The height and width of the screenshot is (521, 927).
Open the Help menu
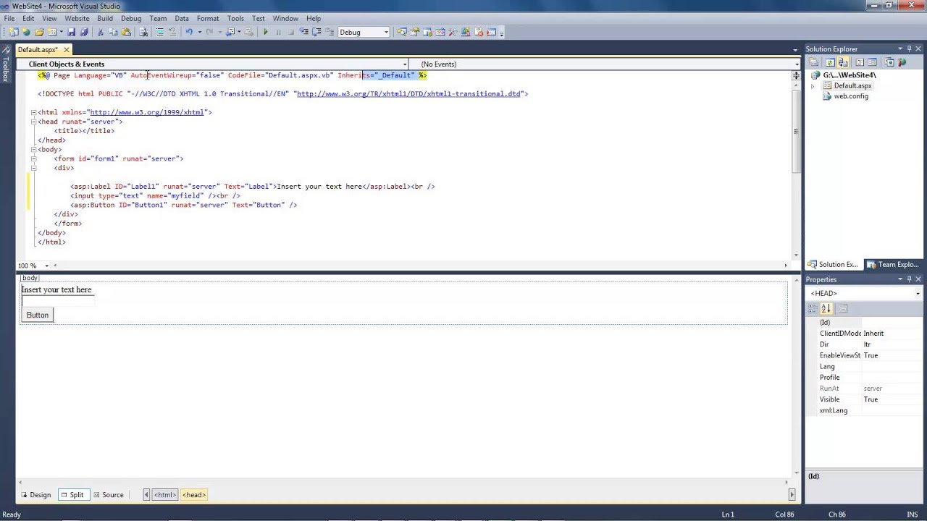pos(314,18)
